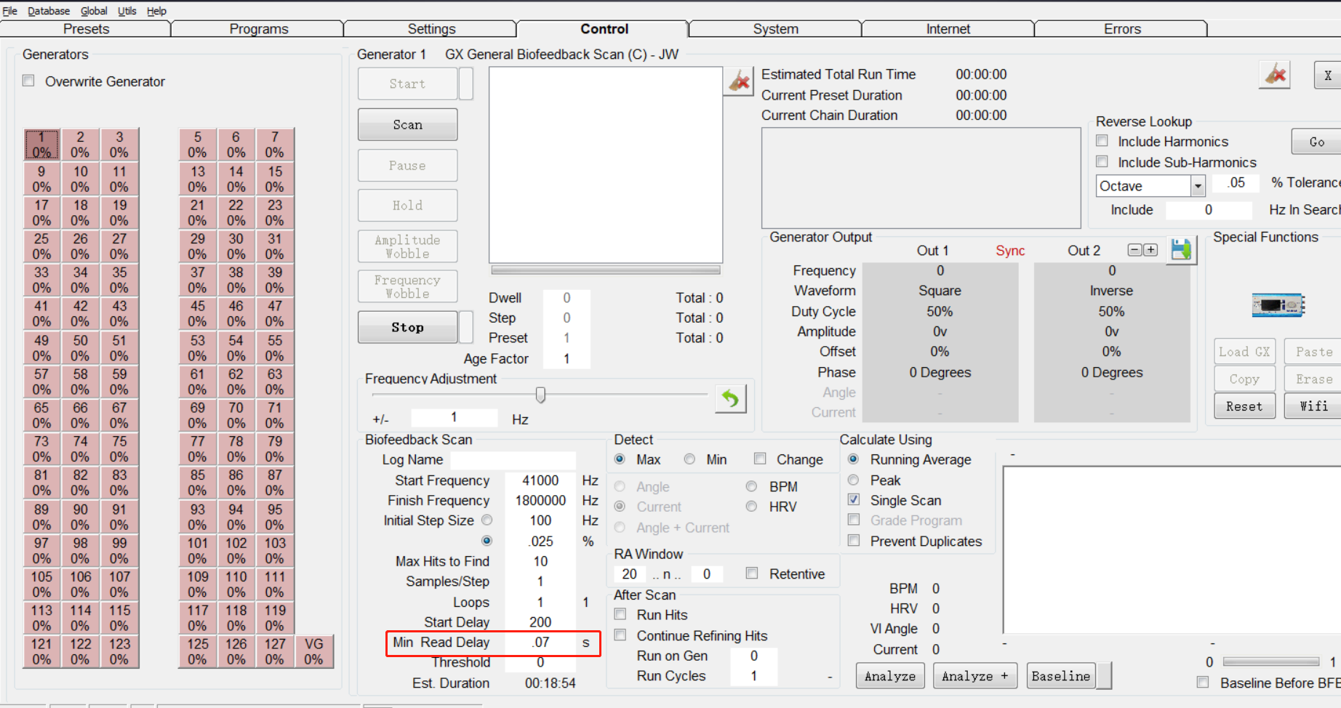Switch to the Programs tab
The image size is (1341, 708).
tap(258, 29)
